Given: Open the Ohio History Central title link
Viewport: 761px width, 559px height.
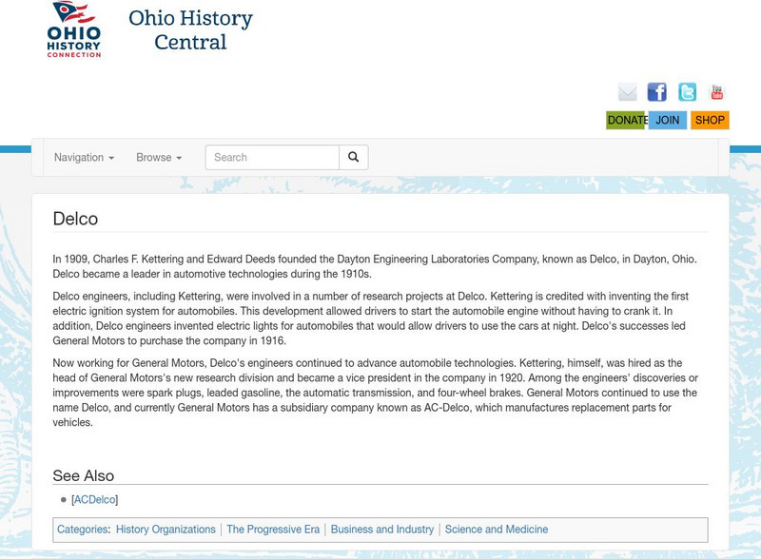Looking at the screenshot, I should click(190, 29).
